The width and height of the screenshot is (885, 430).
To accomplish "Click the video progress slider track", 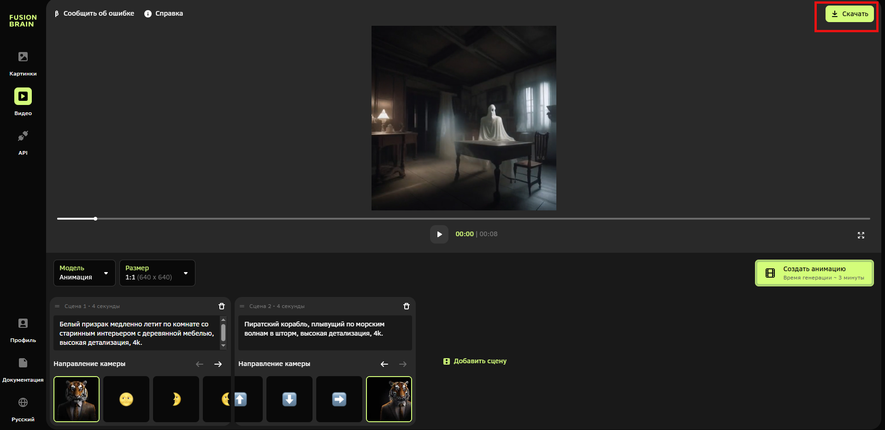I will coord(461,219).
